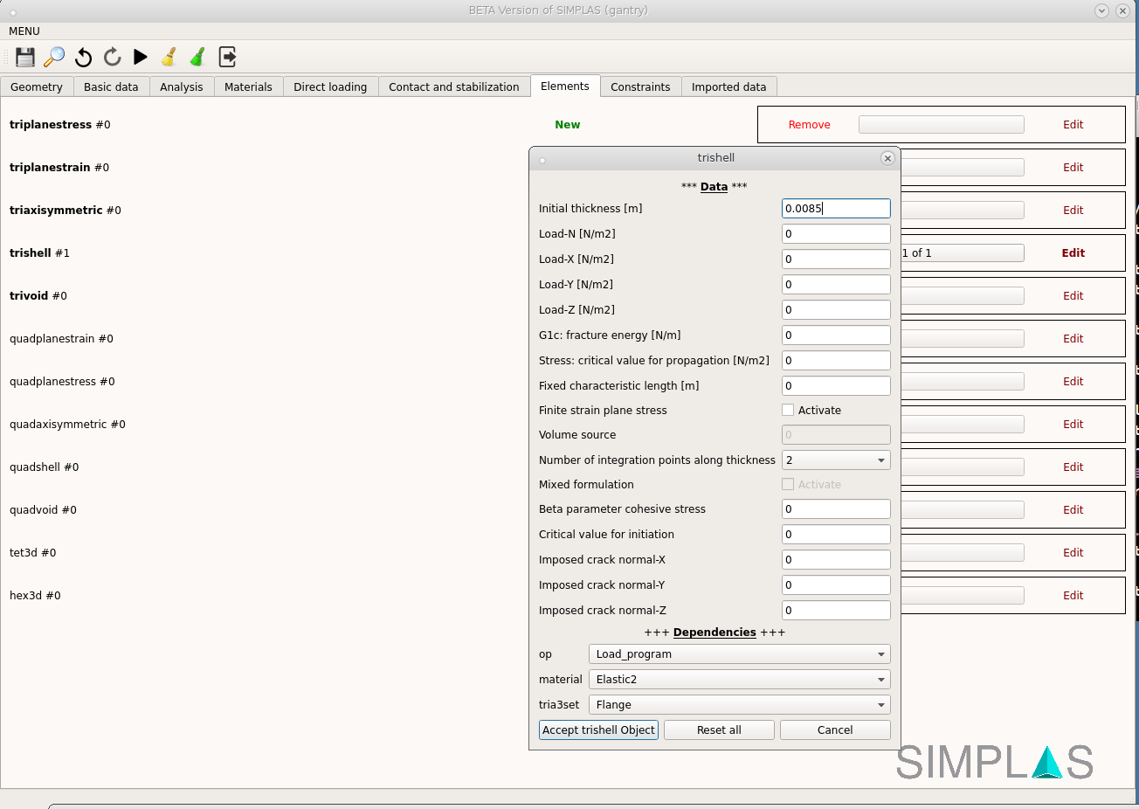Image resolution: width=1139 pixels, height=809 pixels.
Task: Open the MENU menu
Action: click(24, 31)
